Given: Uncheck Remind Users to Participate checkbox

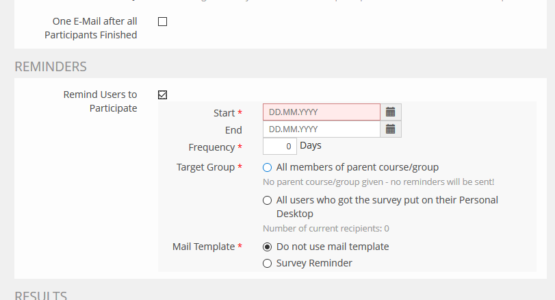Looking at the screenshot, I should tap(162, 95).
